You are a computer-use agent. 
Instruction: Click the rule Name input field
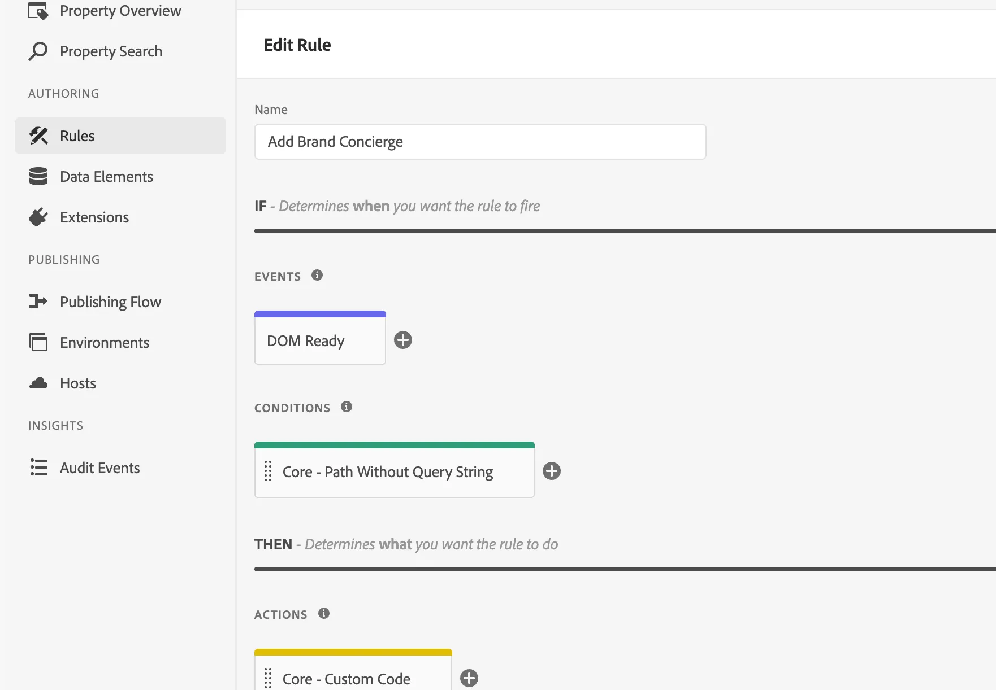480,142
